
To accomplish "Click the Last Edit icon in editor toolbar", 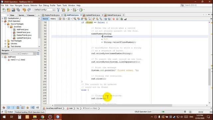I will point(60,19).
